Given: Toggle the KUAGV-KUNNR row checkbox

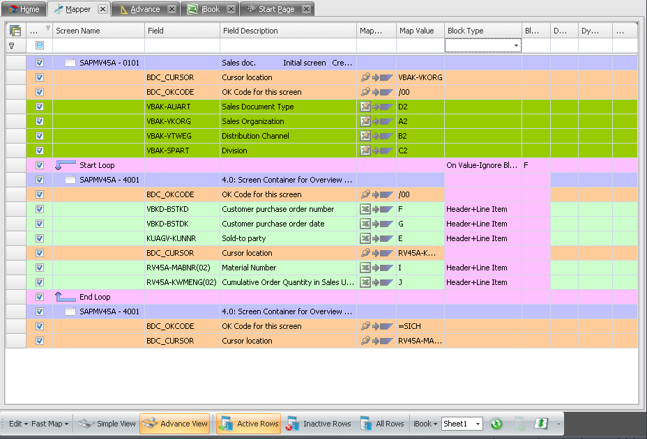Looking at the screenshot, I should click(40, 238).
